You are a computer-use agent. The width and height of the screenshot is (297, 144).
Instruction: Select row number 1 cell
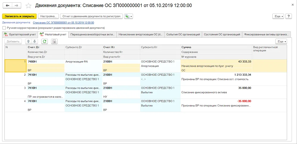(15, 66)
